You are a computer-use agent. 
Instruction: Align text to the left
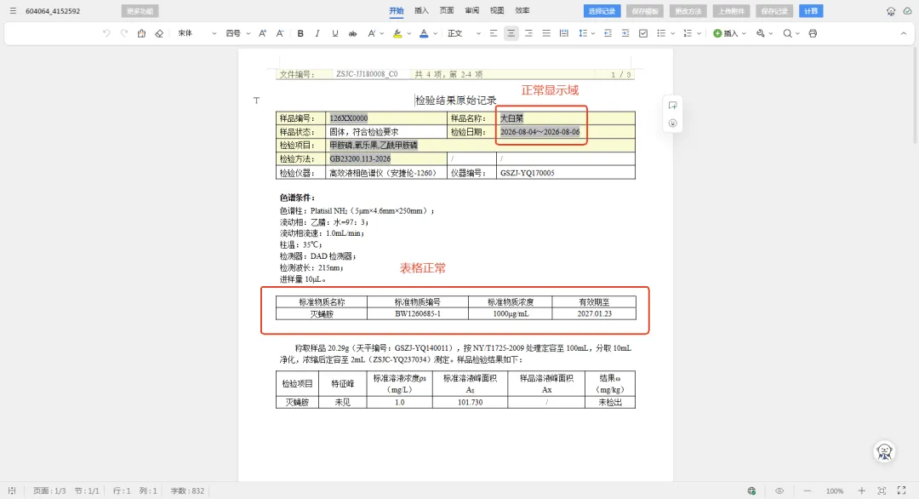click(x=494, y=33)
